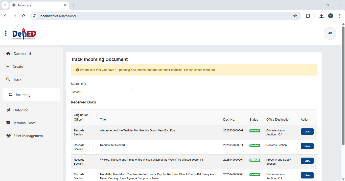Open the User Management menu item
This screenshot has width=345, height=181.
click(x=31, y=136)
